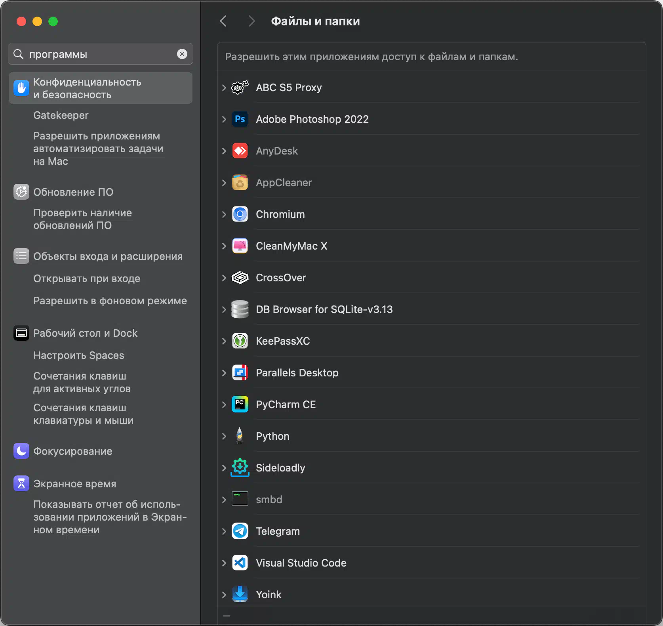
Task: Open Фокусирование sidebar section
Action: coord(73,451)
